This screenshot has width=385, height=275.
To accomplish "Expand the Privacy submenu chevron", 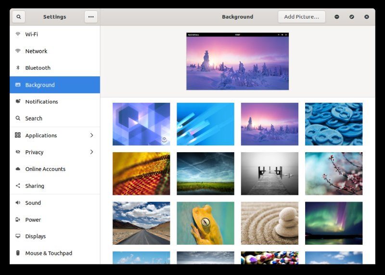I will [x=91, y=152].
